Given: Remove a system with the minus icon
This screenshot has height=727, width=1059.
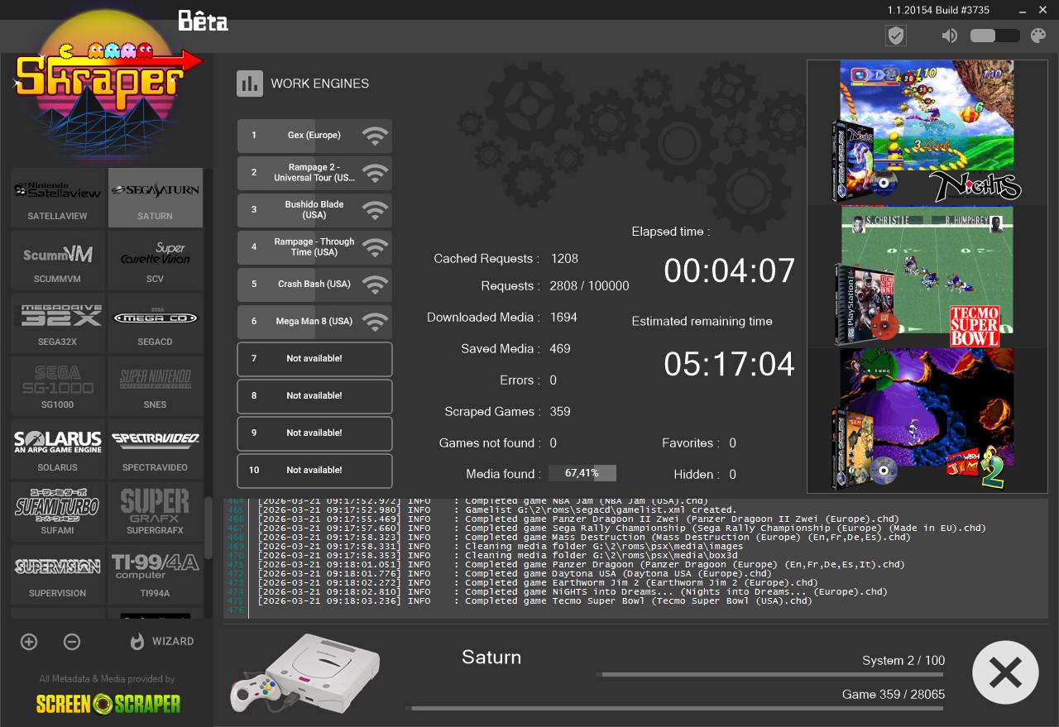Looking at the screenshot, I should [x=72, y=642].
